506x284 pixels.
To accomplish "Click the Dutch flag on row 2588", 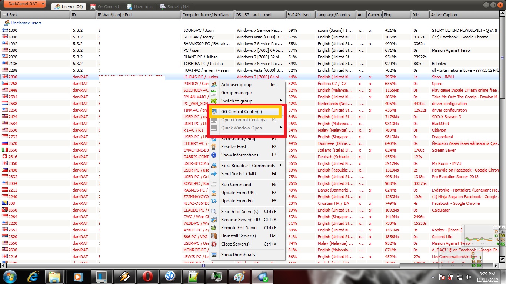I will pos(5,104).
